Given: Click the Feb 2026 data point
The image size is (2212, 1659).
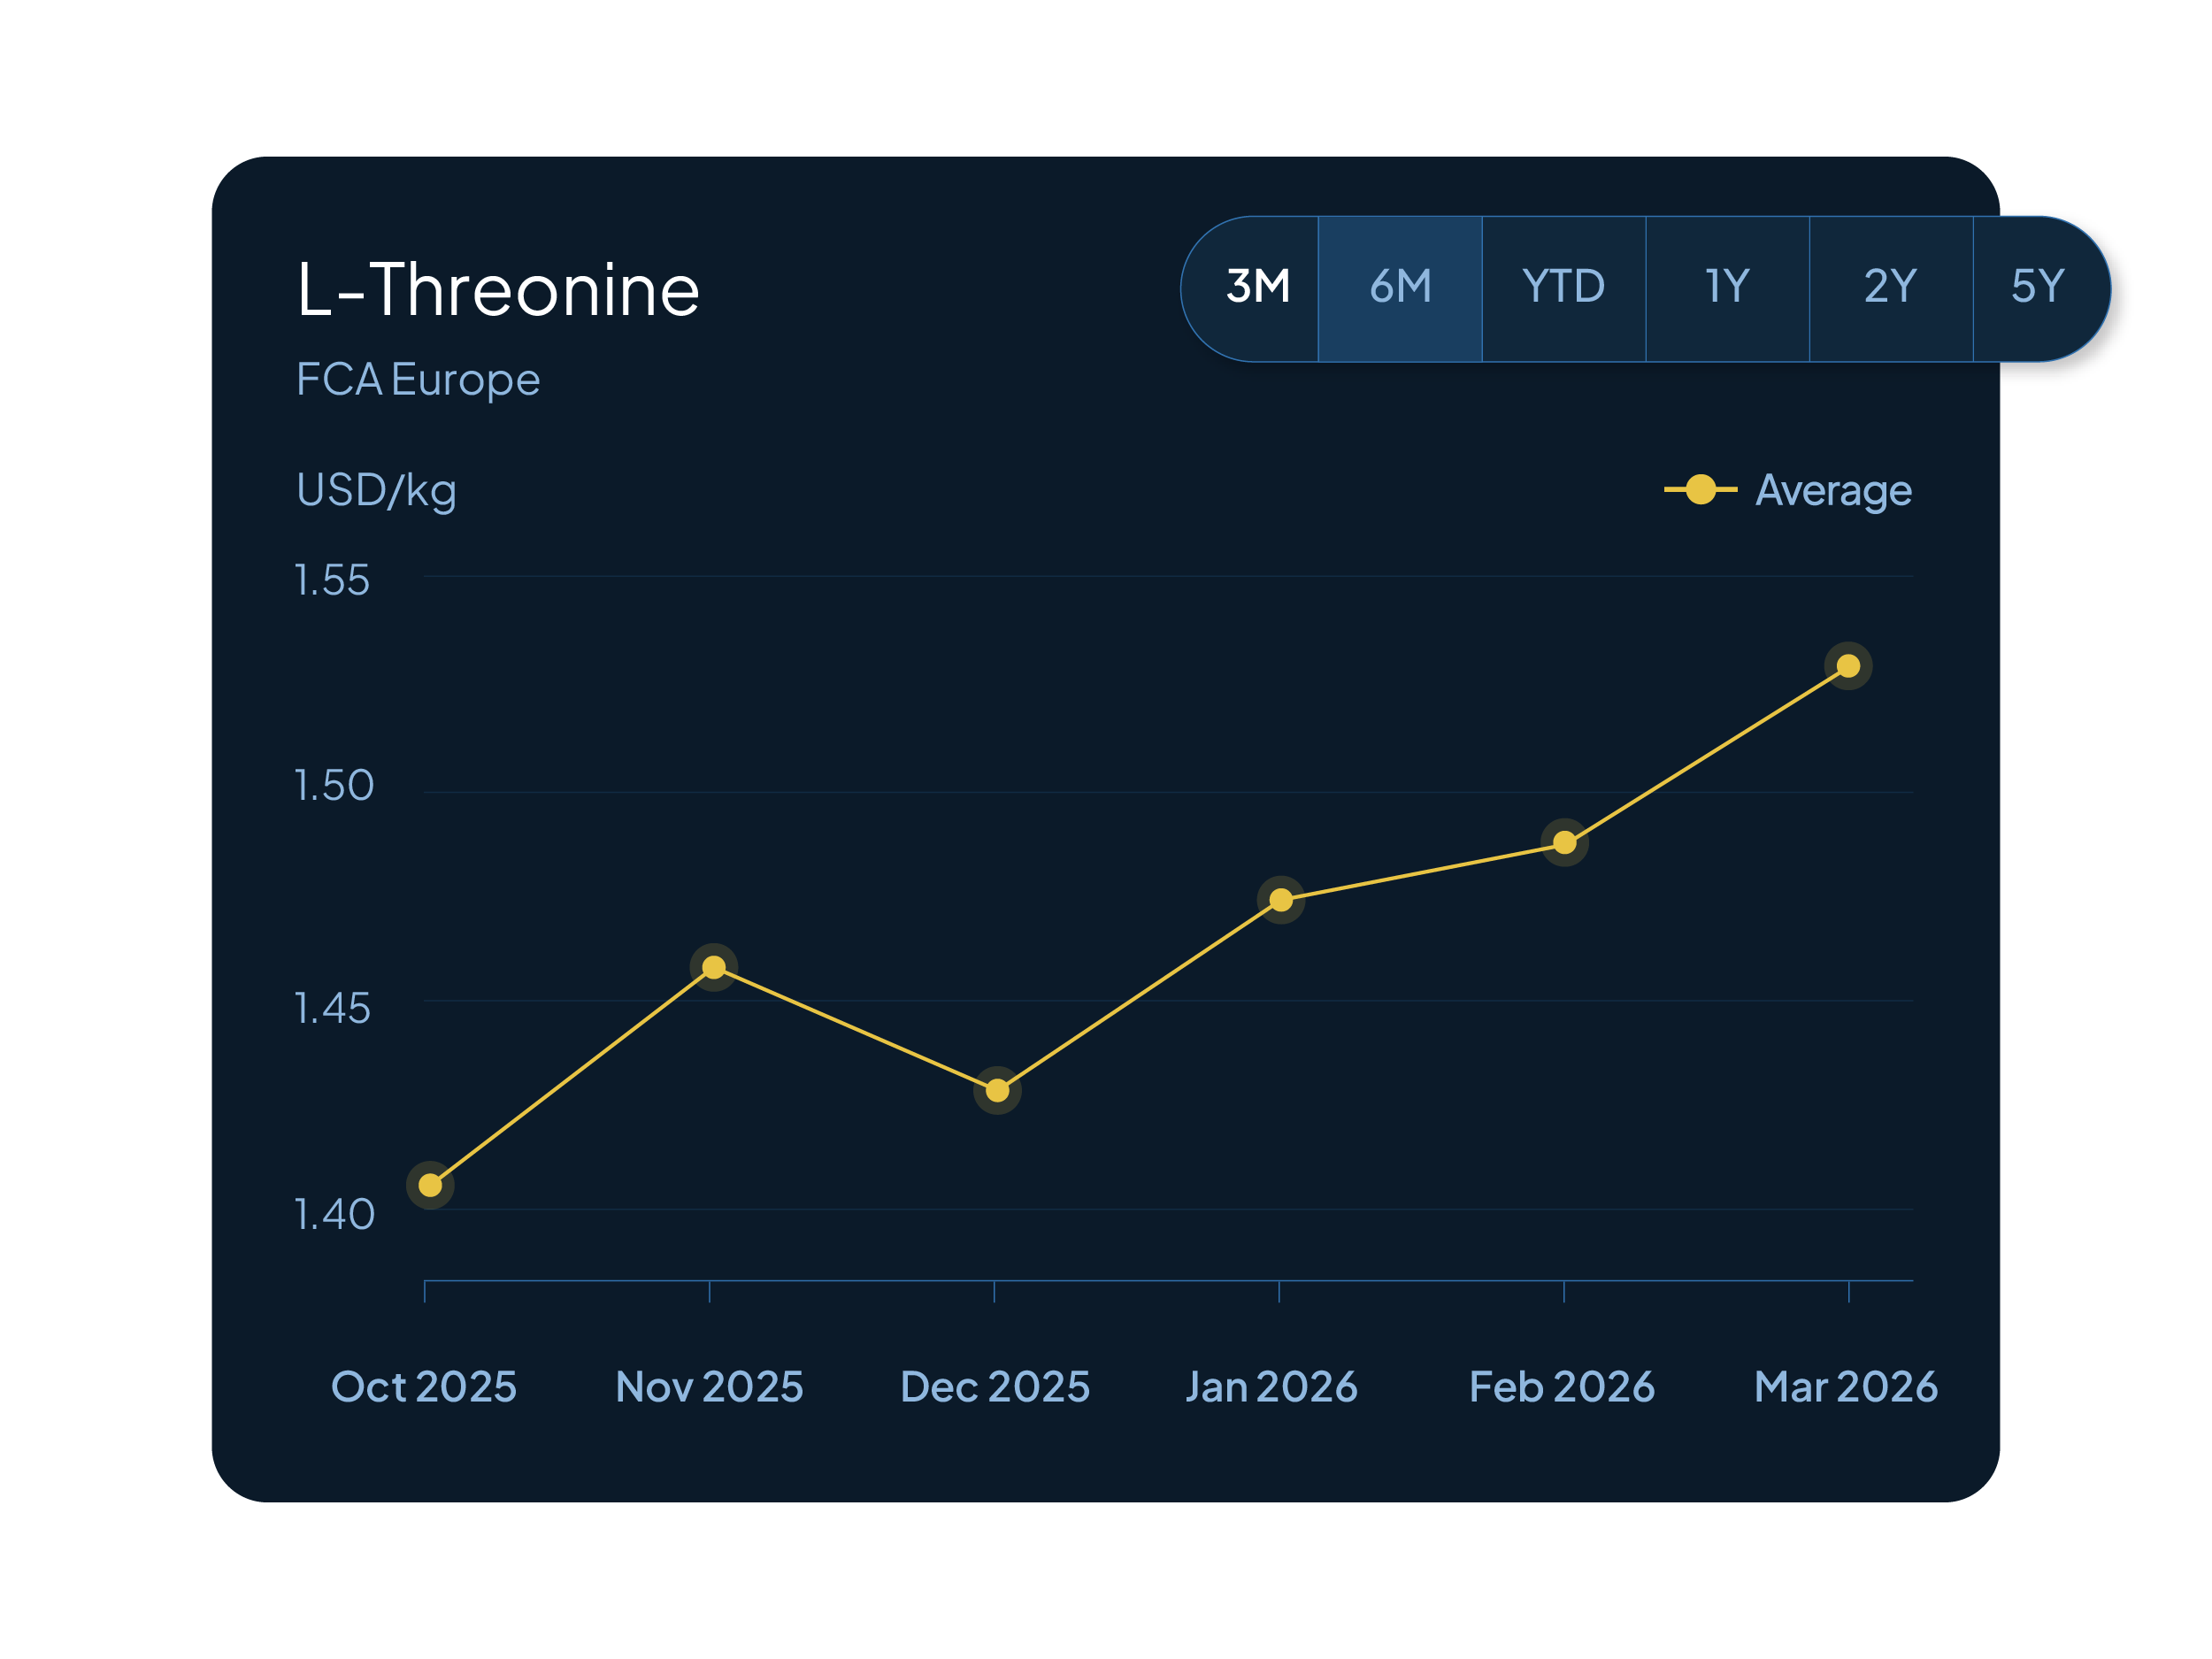Looking at the screenshot, I should pos(1565,843).
